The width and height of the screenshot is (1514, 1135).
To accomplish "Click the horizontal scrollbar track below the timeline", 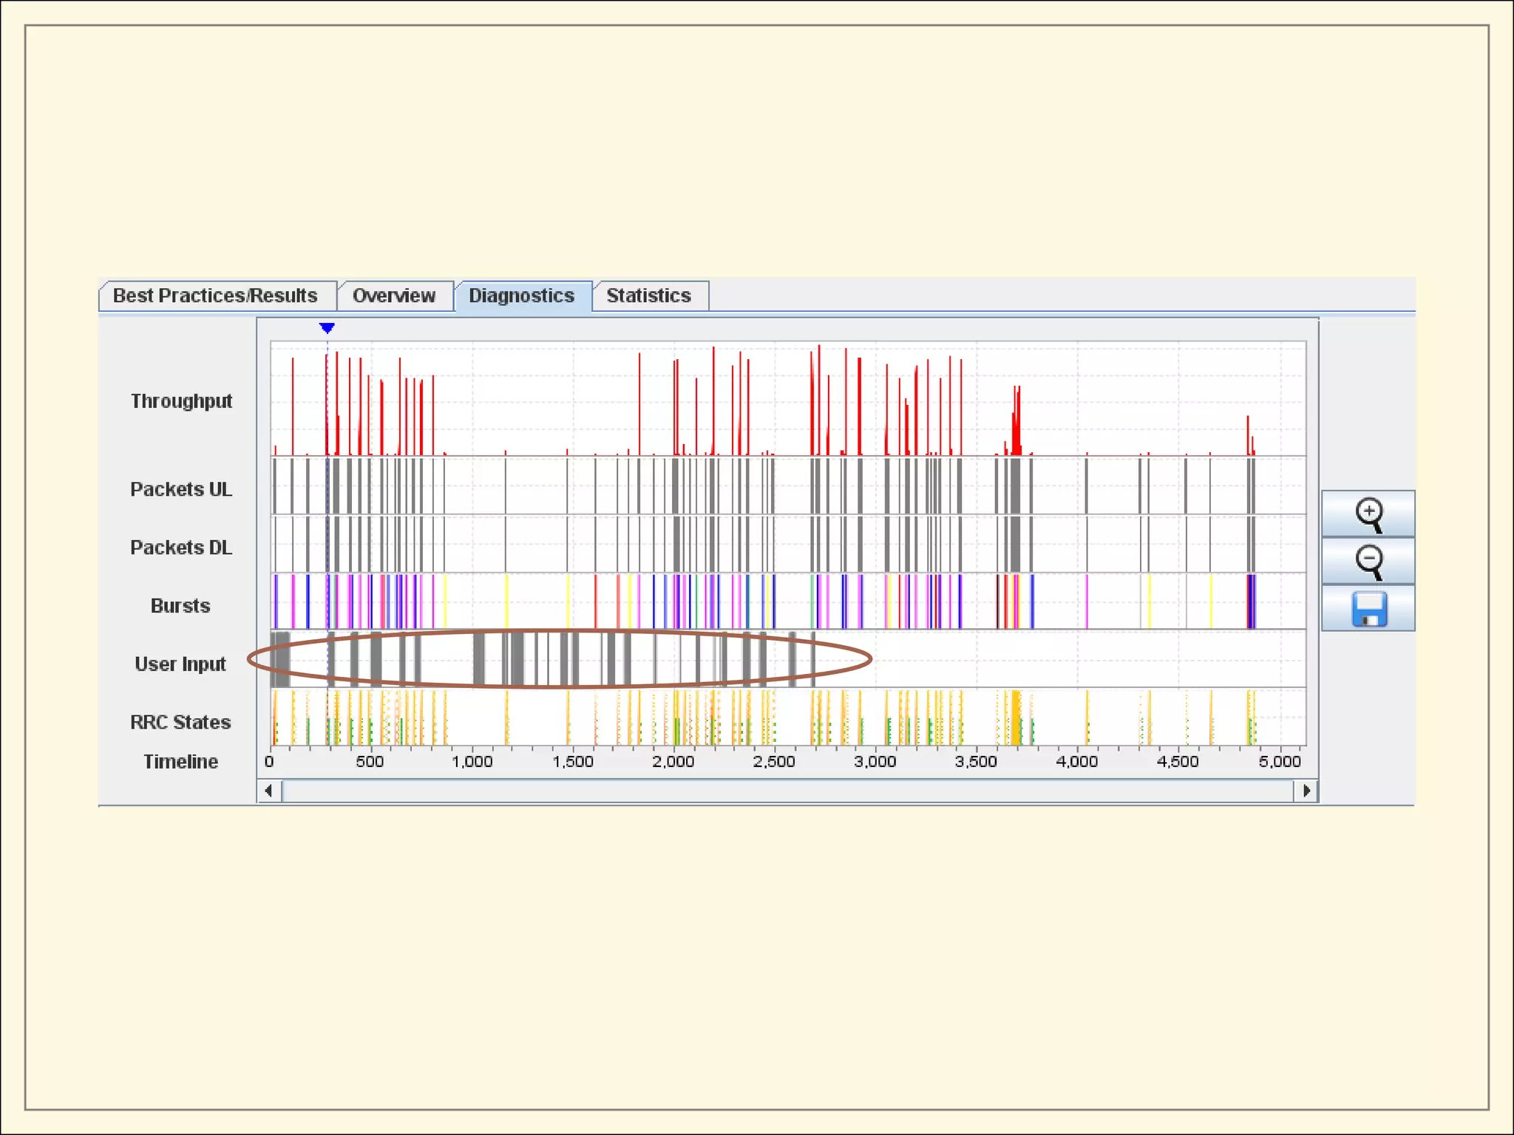I will [787, 791].
